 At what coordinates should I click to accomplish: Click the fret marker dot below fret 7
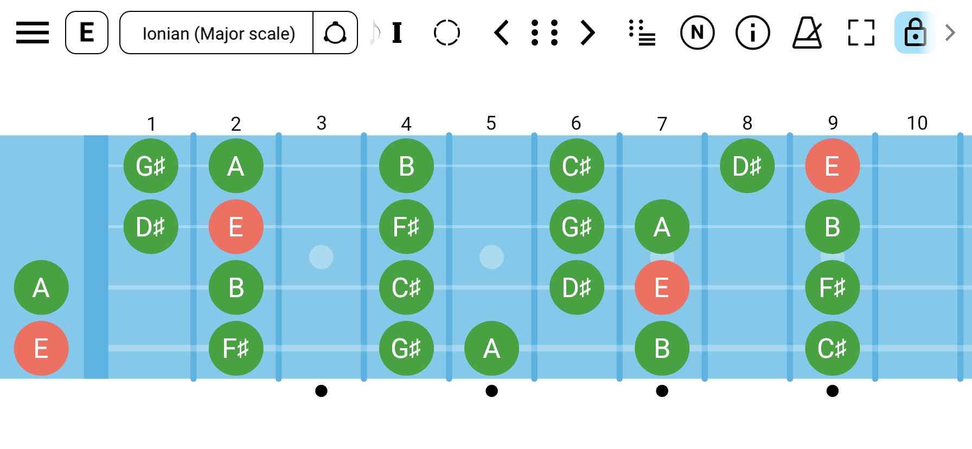[662, 390]
